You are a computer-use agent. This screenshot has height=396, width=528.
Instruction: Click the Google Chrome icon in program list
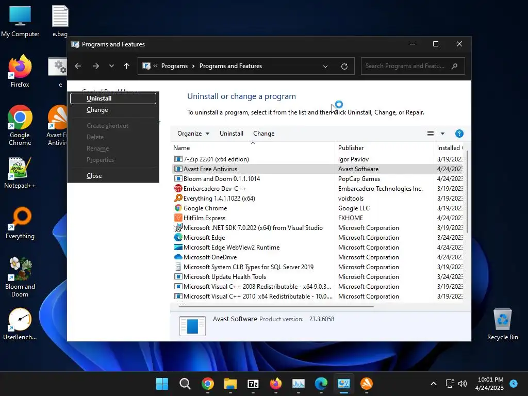178,208
